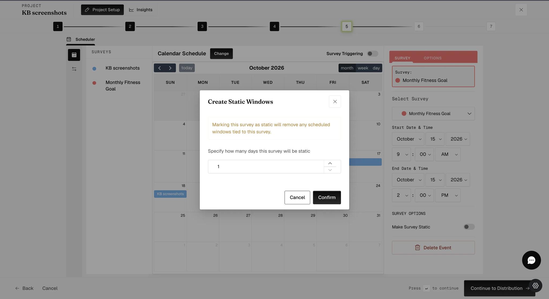Toggle the Make Survey Static switch
Screen dimensions: 549x299
tap(469, 227)
